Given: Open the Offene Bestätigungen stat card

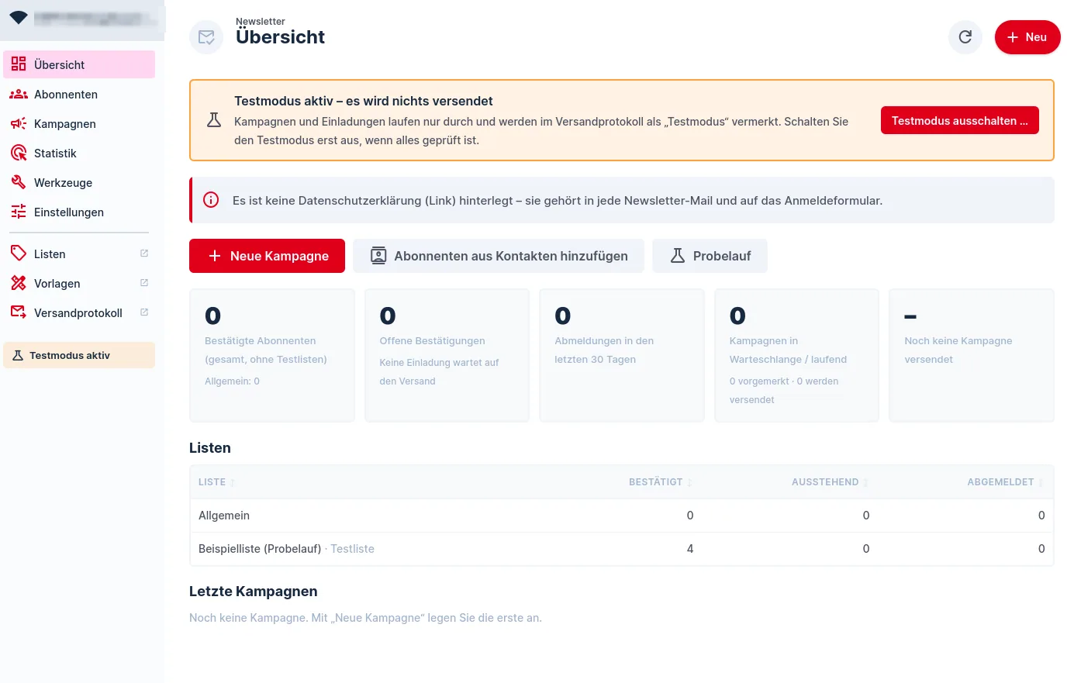Looking at the screenshot, I should tap(447, 355).
